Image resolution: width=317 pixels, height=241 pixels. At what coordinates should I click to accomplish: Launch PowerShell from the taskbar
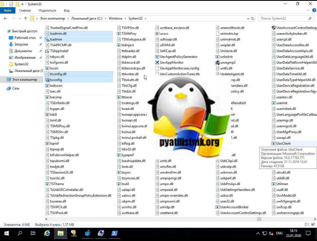tap(114, 233)
